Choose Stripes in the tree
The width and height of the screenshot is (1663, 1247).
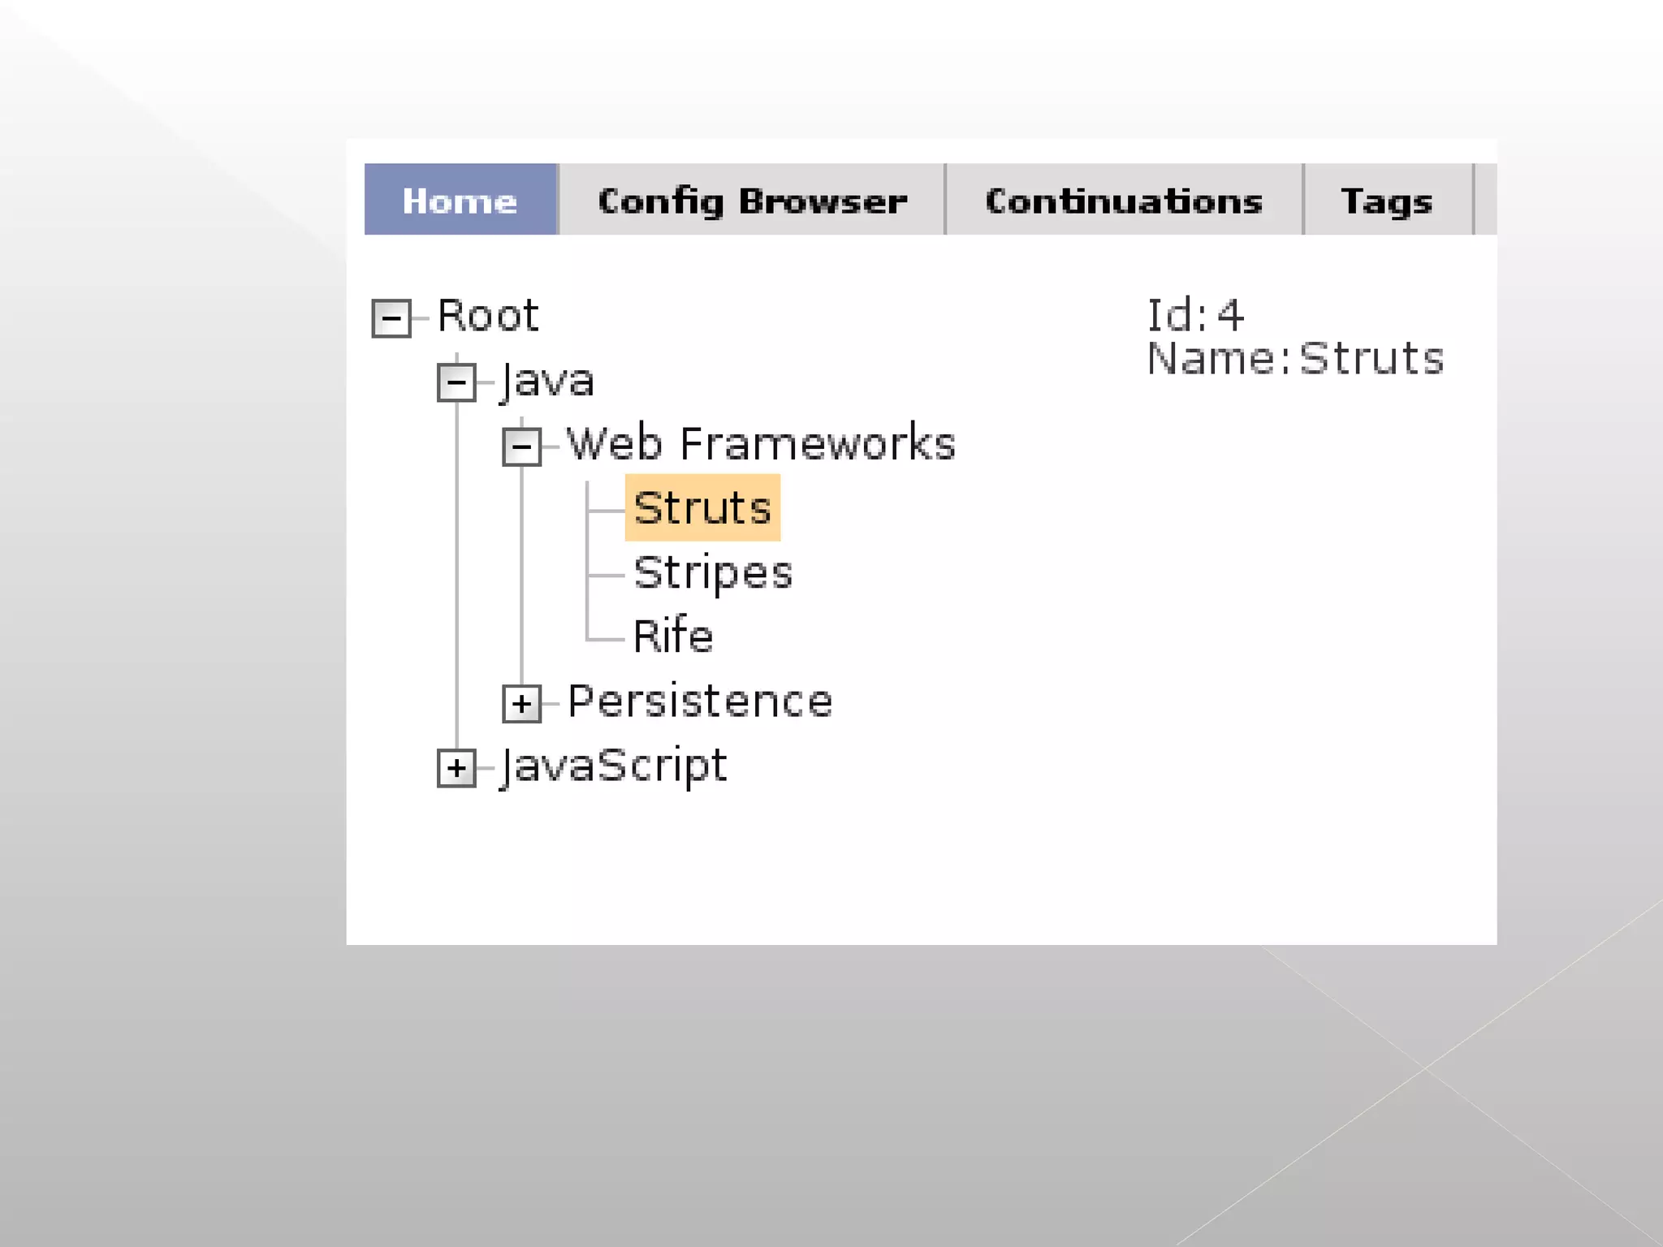(712, 572)
